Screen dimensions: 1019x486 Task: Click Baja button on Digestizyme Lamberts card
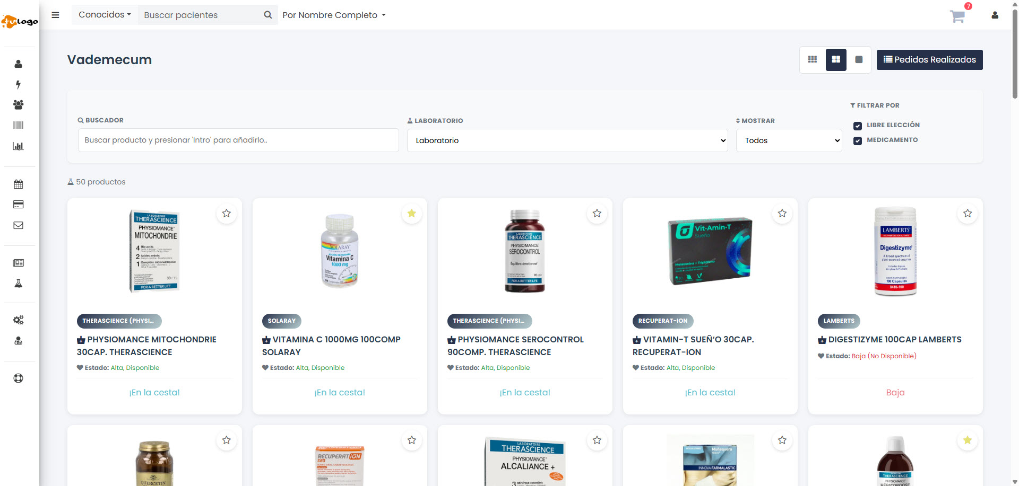tap(895, 393)
